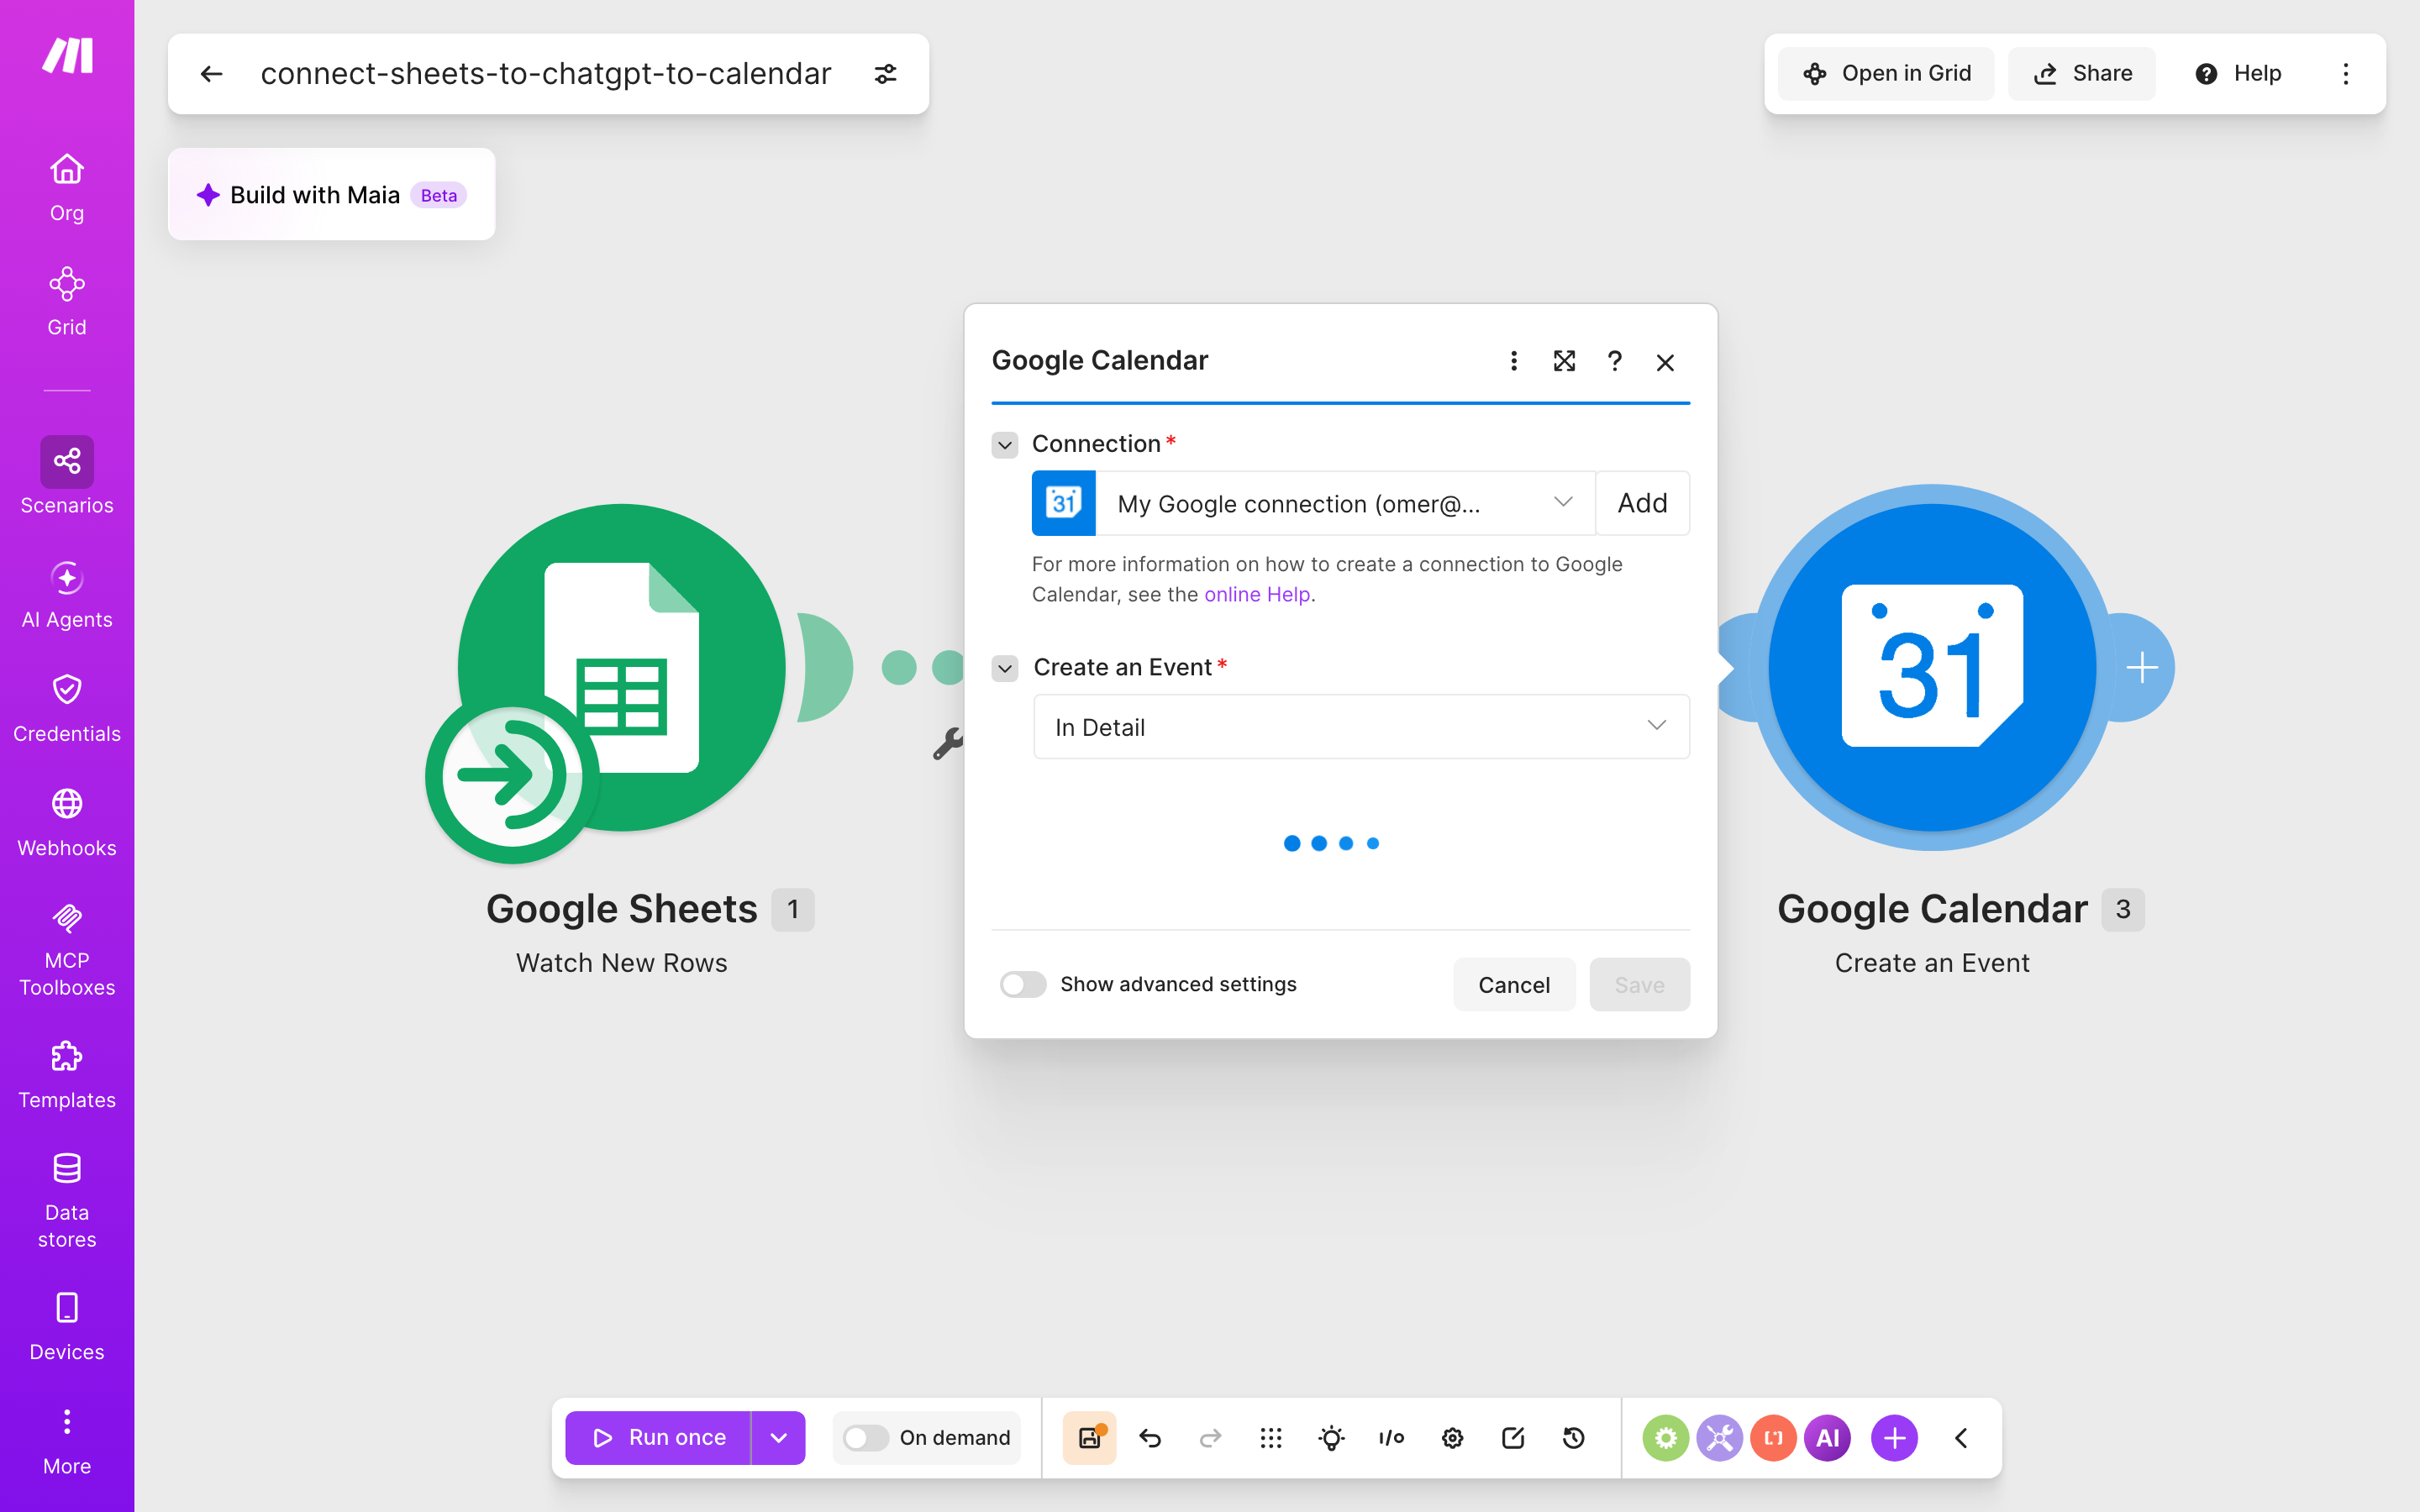Click the wrench icon between modules
Image resolution: width=2420 pixels, height=1512 pixels.
coord(947,743)
